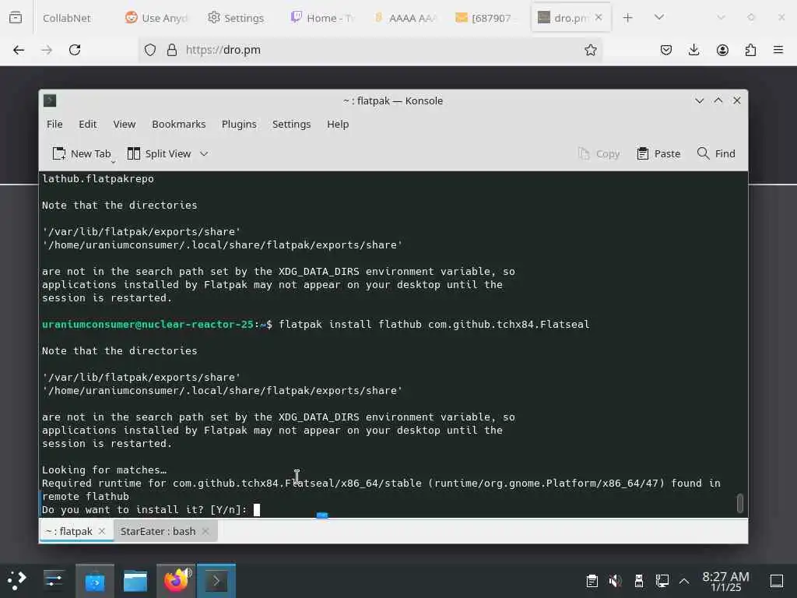Switch to the Settings browser tab
797x598 pixels.
tap(236, 18)
